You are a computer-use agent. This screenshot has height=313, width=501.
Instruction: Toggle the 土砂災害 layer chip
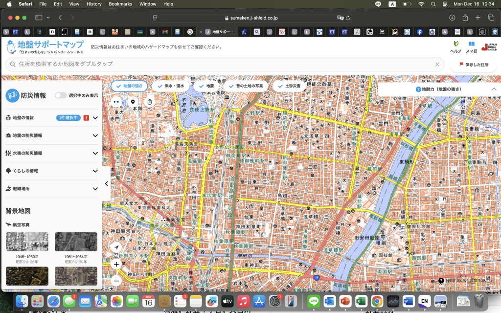(x=289, y=86)
